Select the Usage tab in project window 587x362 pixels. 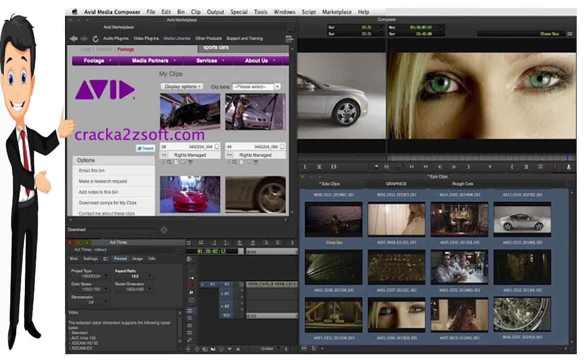pyautogui.click(x=137, y=259)
